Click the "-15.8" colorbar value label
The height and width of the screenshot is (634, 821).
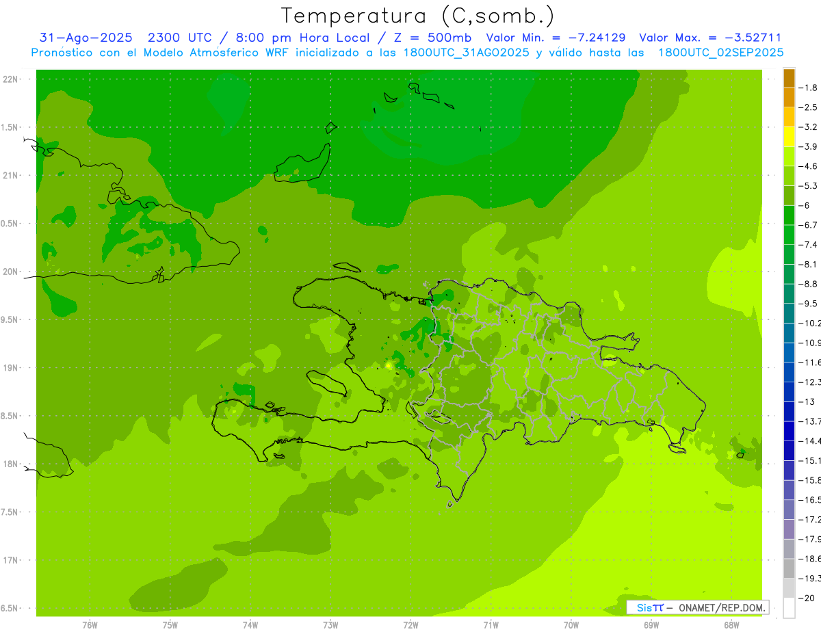[809, 480]
